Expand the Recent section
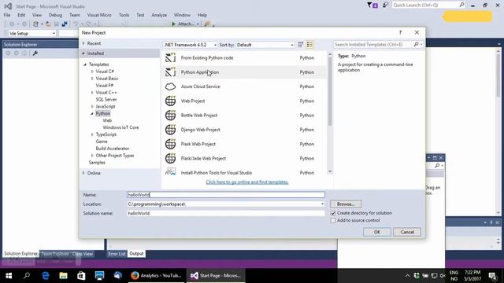The height and width of the screenshot is (283, 504). (x=83, y=43)
